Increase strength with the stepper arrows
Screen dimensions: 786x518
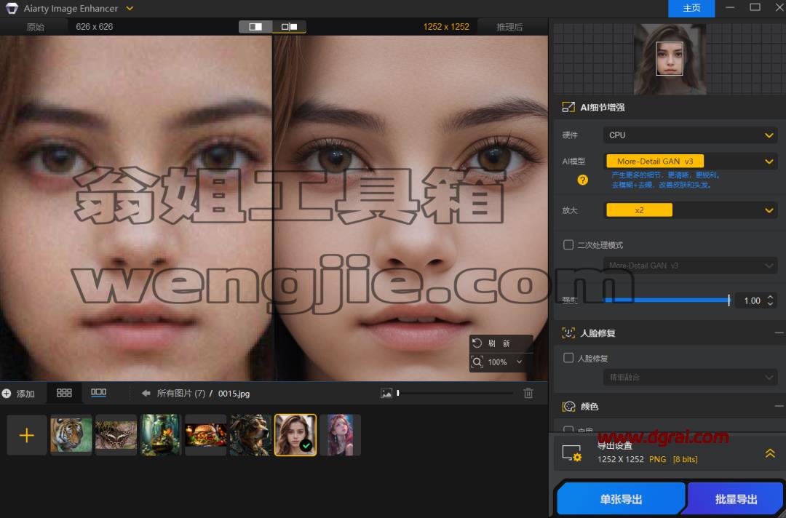[x=771, y=297]
